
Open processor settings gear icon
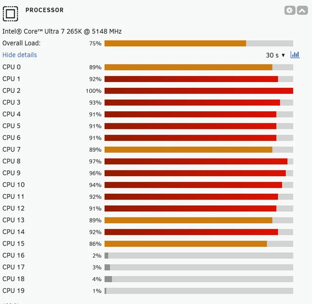pyautogui.click(x=290, y=10)
